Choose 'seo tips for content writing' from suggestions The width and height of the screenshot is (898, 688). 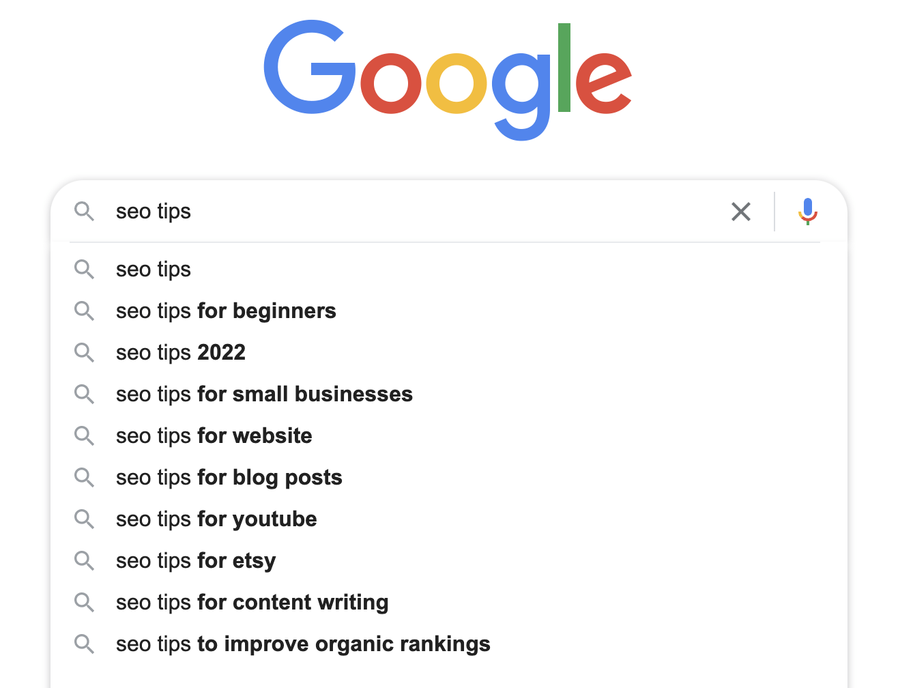(252, 602)
